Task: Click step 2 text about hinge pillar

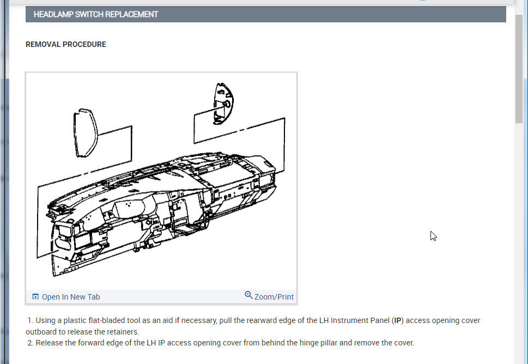Action: (x=221, y=343)
